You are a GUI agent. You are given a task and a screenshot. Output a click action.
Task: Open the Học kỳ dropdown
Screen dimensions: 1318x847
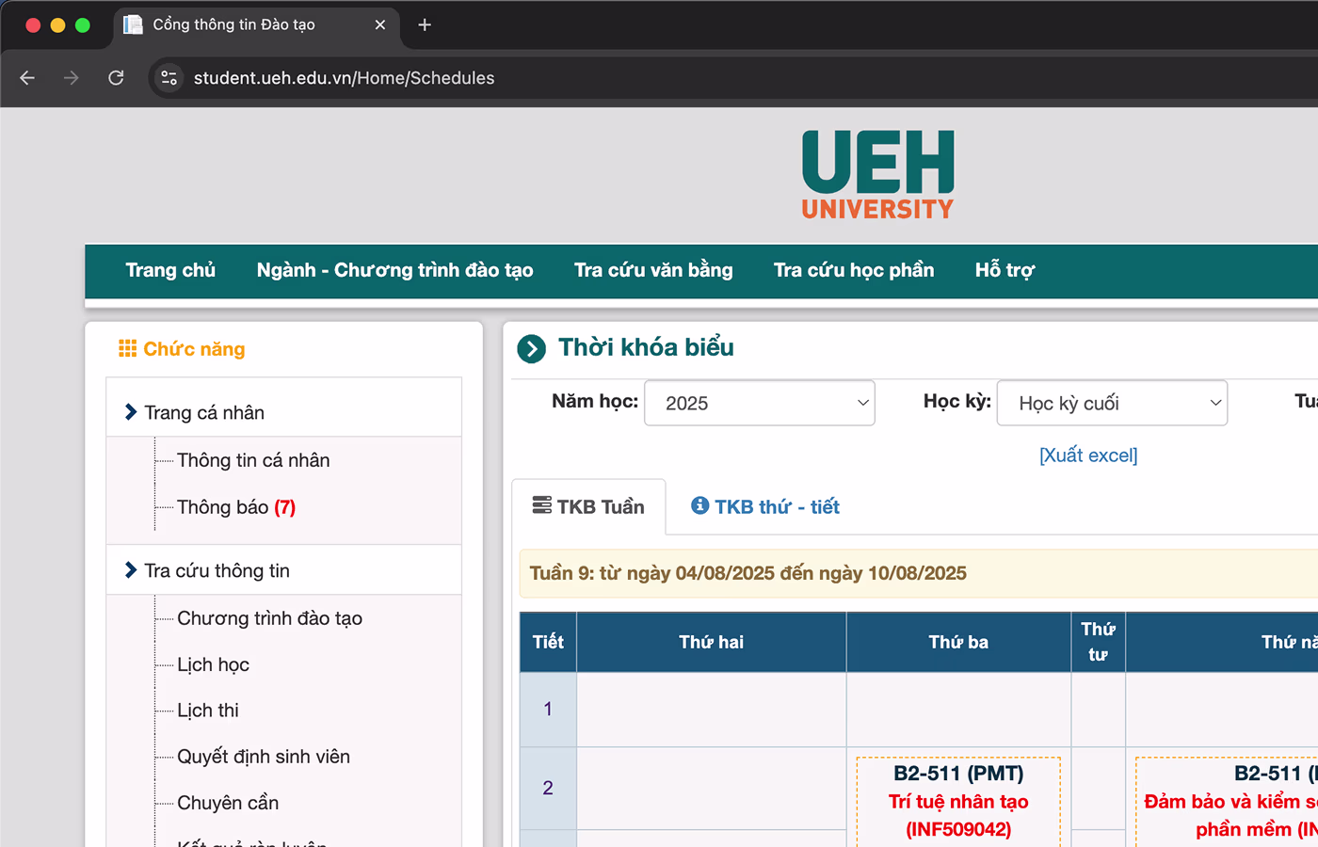(x=1111, y=403)
